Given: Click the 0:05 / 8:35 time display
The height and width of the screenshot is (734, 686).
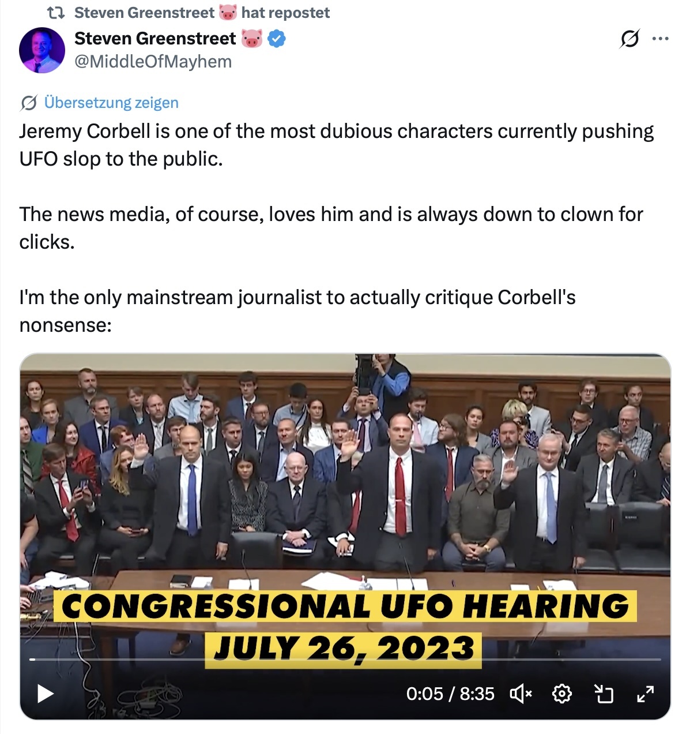Looking at the screenshot, I should (x=450, y=693).
